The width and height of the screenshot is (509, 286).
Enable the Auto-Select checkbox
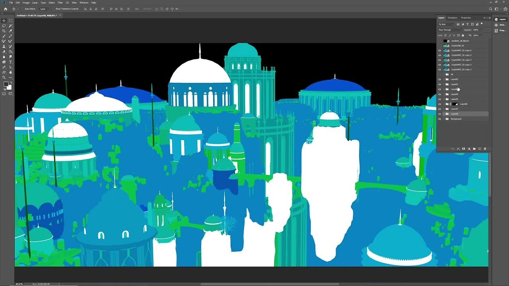coord(23,9)
